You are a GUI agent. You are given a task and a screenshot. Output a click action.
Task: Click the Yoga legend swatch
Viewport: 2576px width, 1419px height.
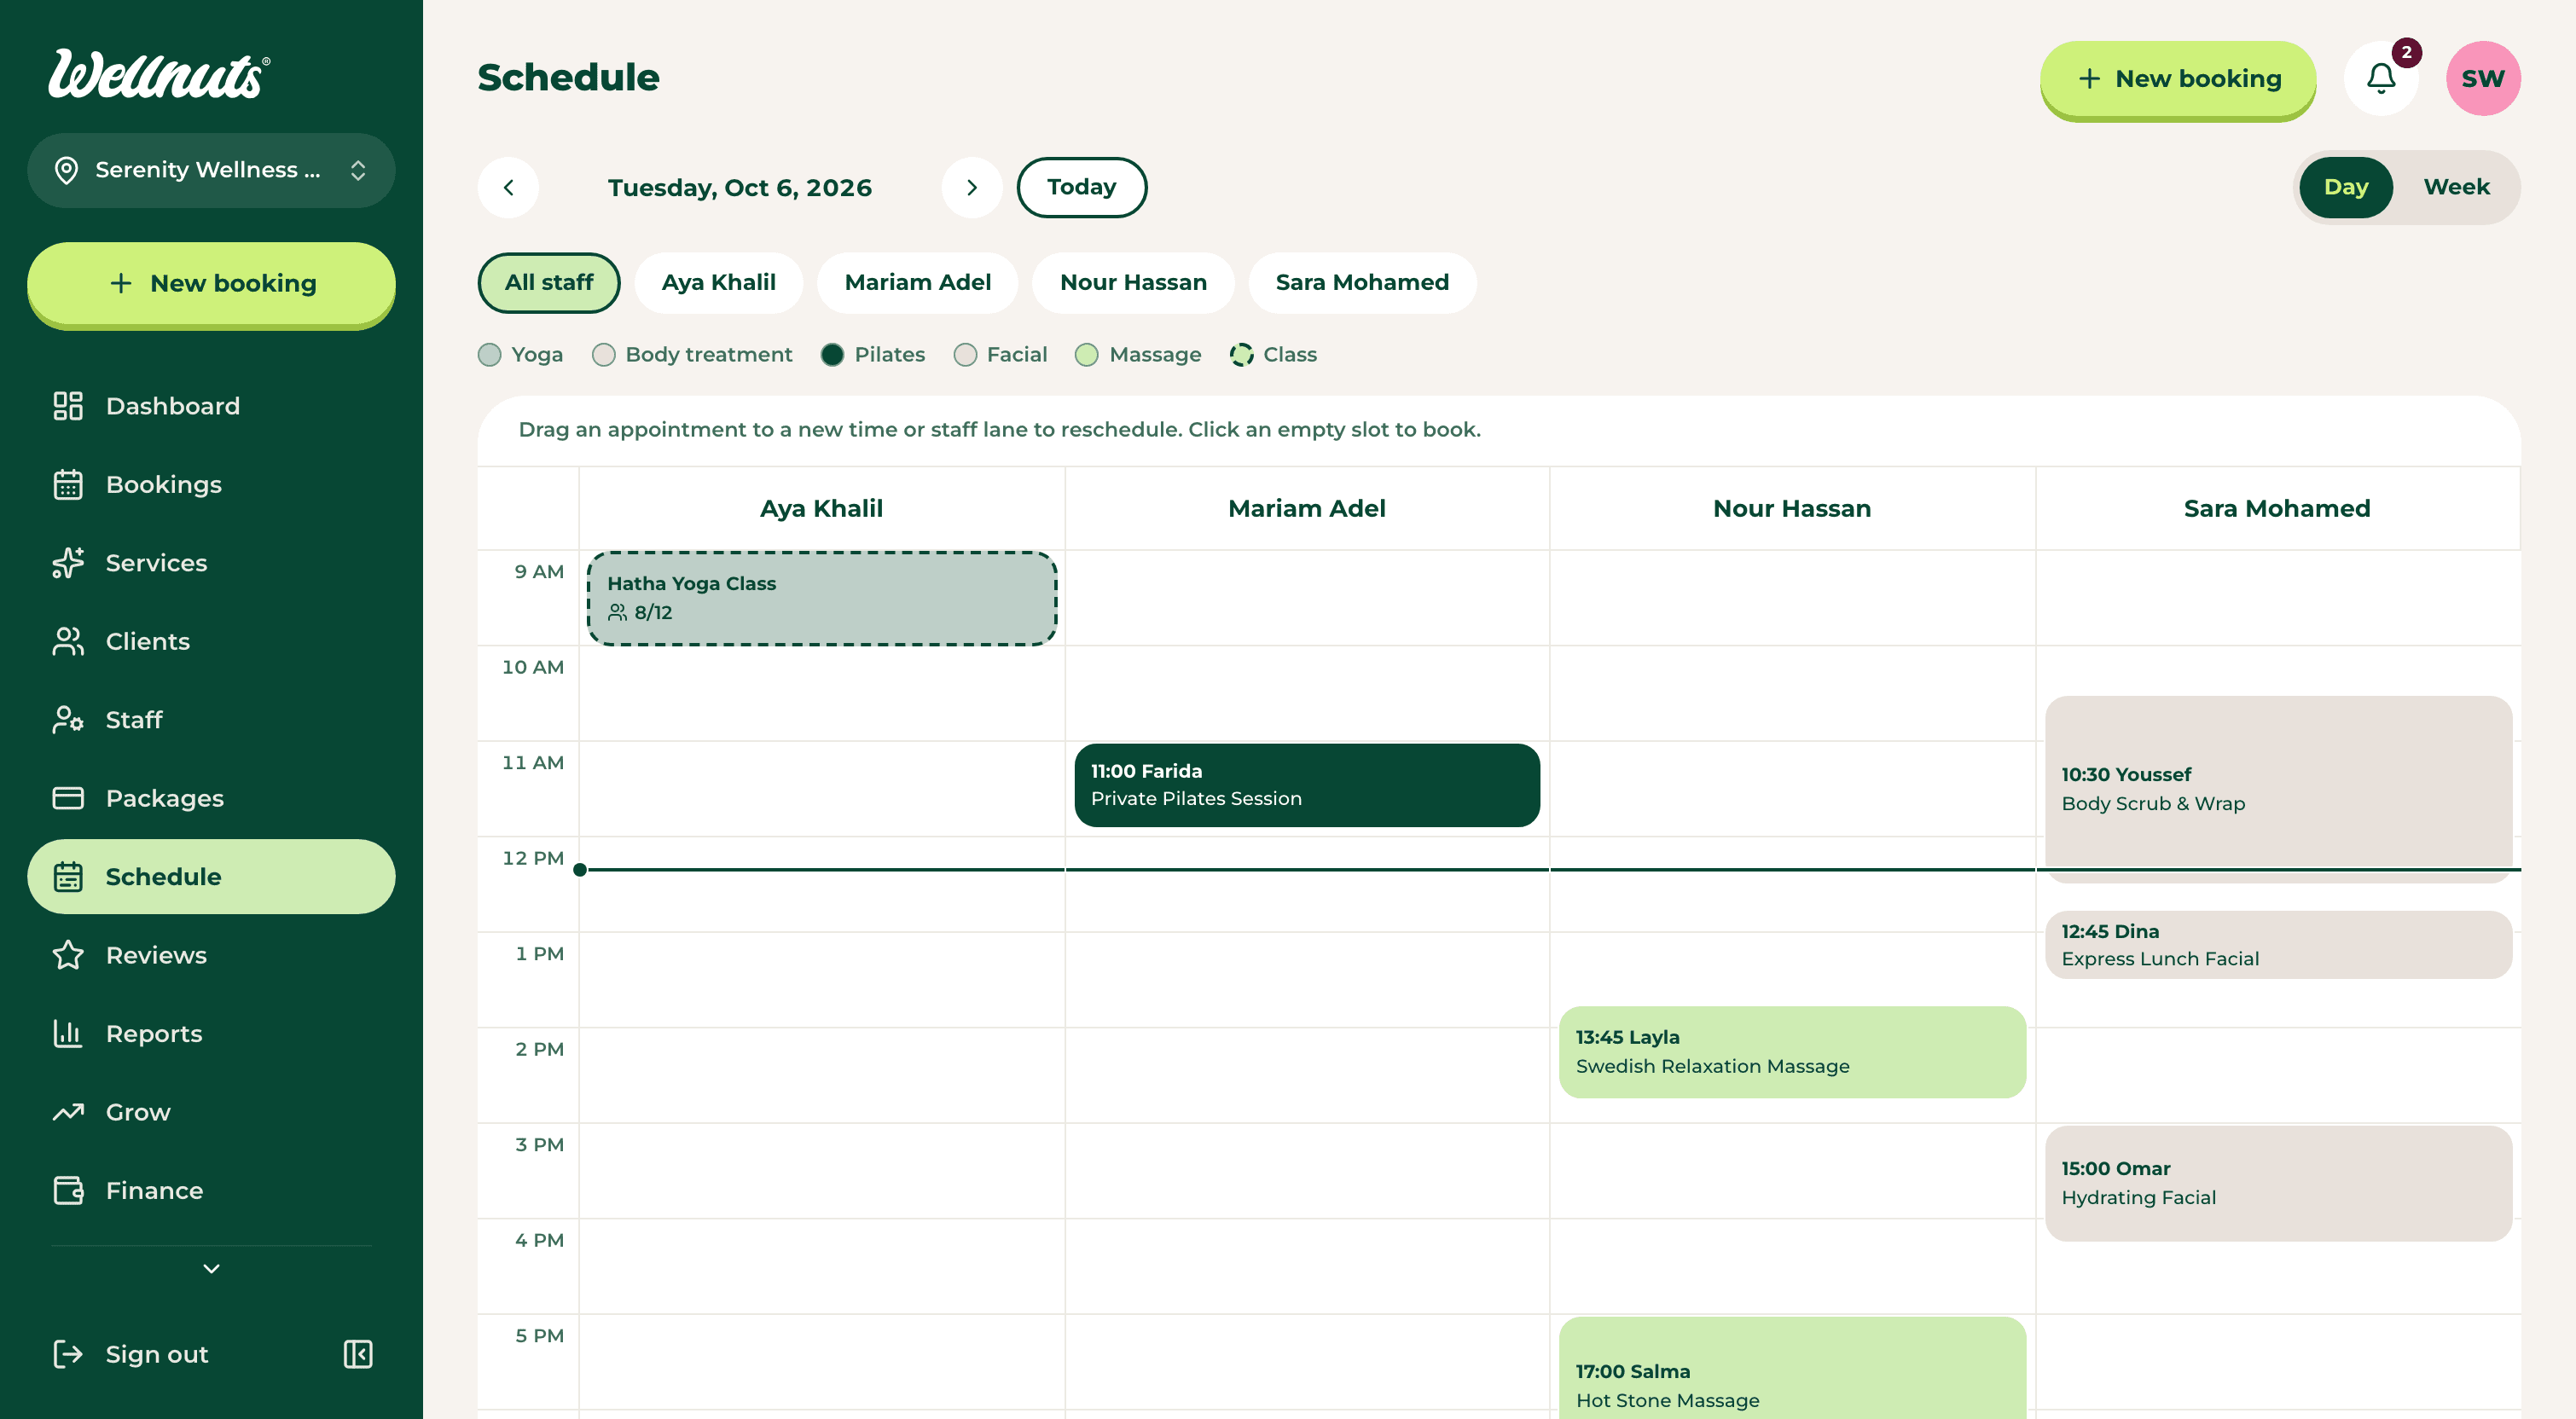tap(489, 355)
